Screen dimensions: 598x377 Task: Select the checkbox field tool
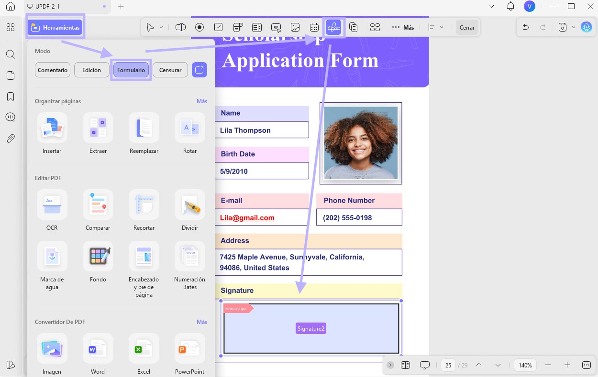pos(219,28)
